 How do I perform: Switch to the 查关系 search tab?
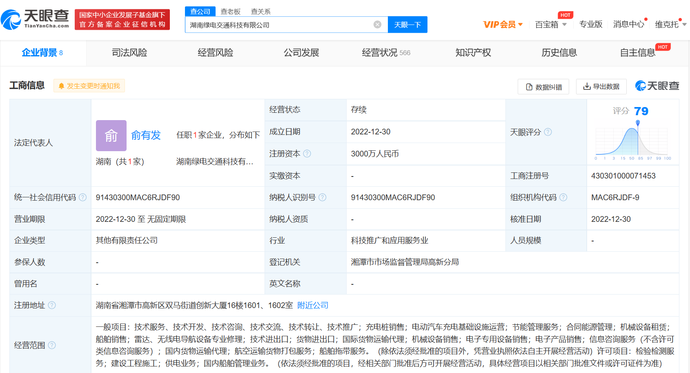tap(260, 11)
